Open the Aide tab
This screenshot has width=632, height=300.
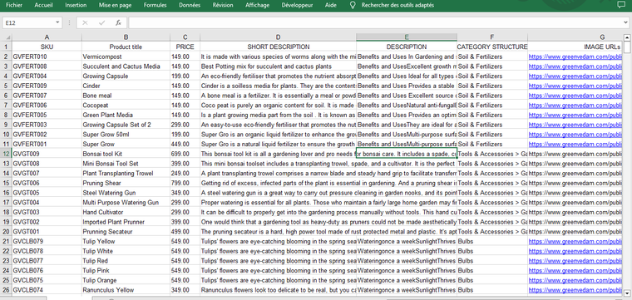click(x=330, y=5)
